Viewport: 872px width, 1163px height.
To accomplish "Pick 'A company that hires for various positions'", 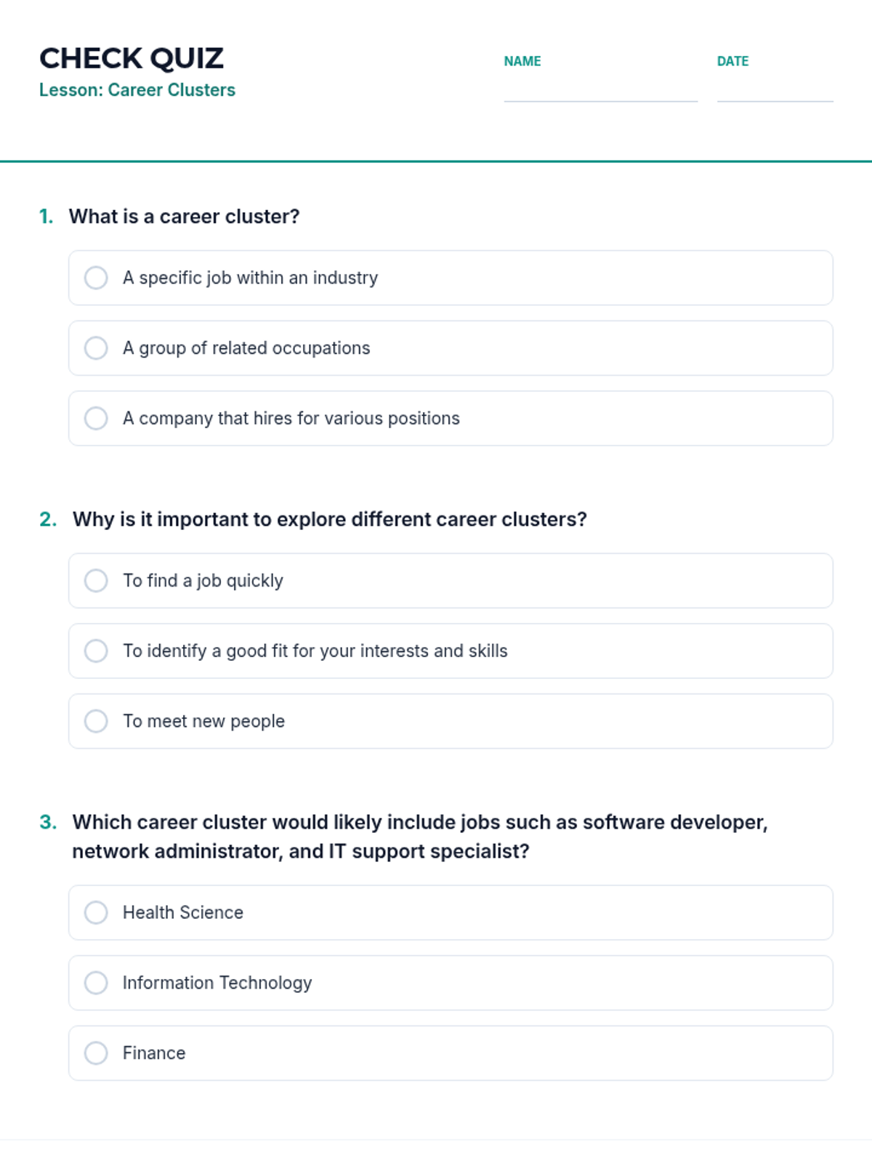I will 96,419.
